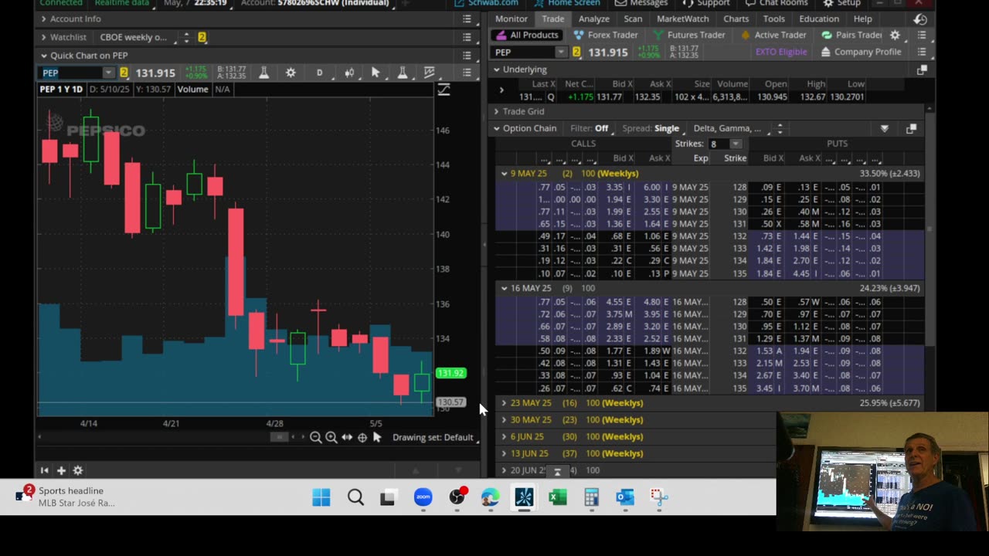This screenshot has width=989, height=556.
Task: Select the Futures Trader sub-tab
Action: tap(689, 35)
